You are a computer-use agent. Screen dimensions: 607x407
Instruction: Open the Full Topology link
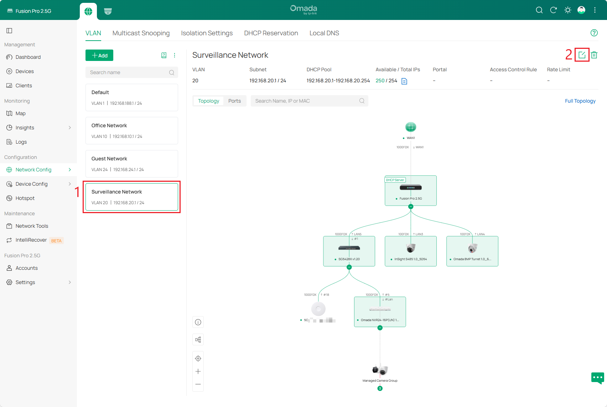[580, 101]
